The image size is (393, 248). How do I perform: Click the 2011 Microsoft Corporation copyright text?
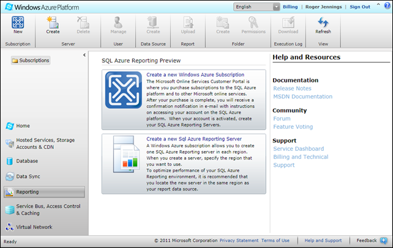pyautogui.click(x=185, y=241)
